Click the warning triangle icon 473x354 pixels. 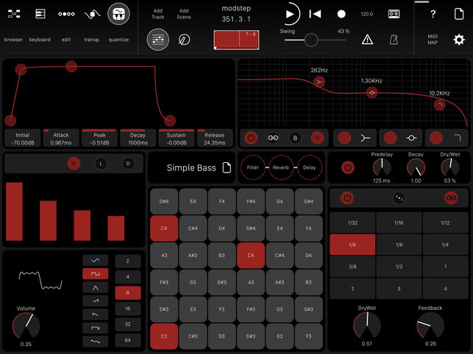coord(367,40)
